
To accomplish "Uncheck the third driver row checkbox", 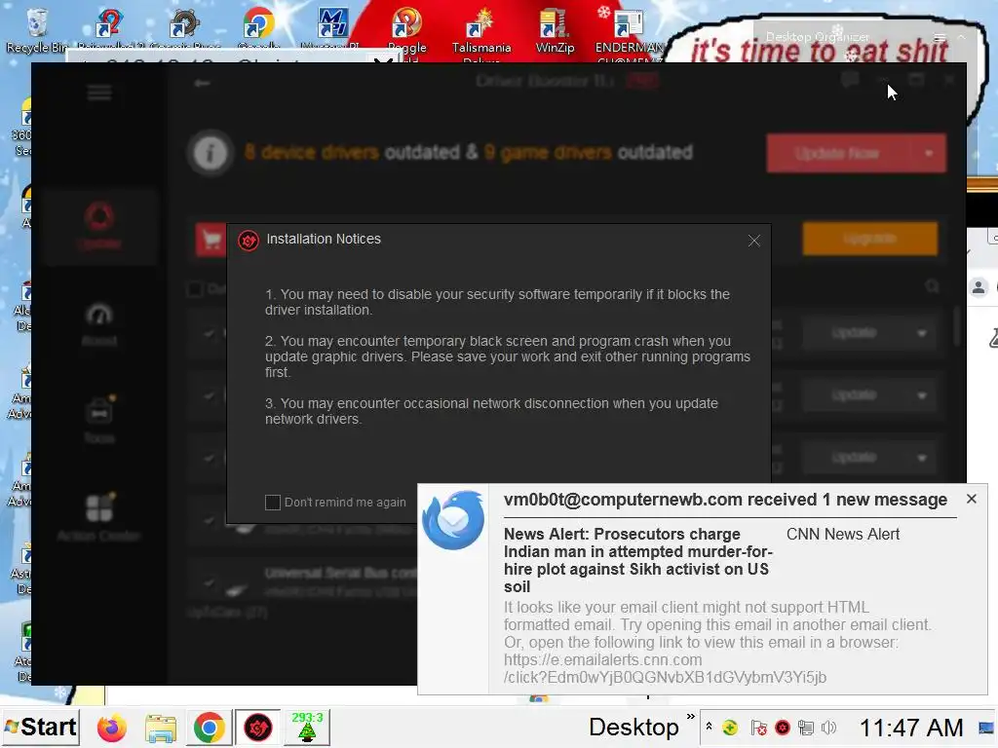I will 209,458.
